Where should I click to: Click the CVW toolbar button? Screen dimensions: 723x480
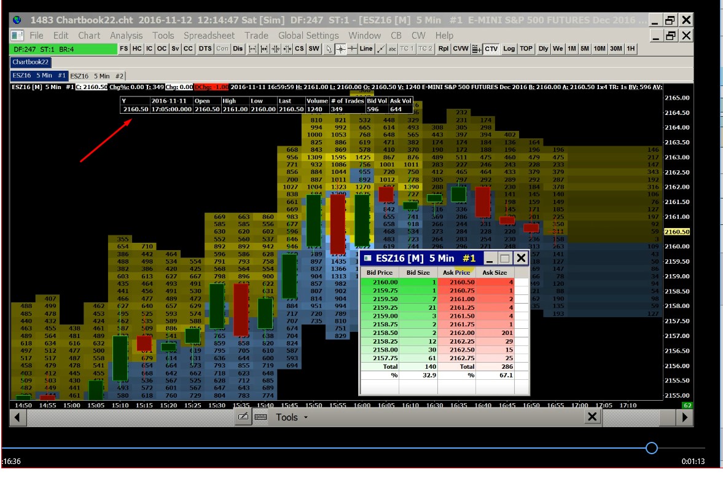click(461, 49)
